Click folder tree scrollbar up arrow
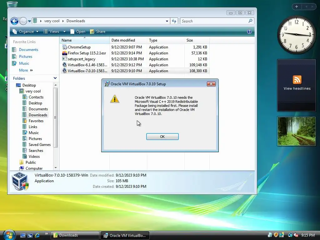The height and width of the screenshot is (240, 320). (56, 85)
